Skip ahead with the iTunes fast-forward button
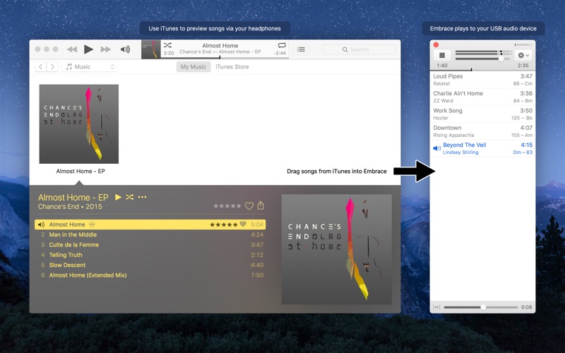This screenshot has height=353, width=565. pos(105,49)
